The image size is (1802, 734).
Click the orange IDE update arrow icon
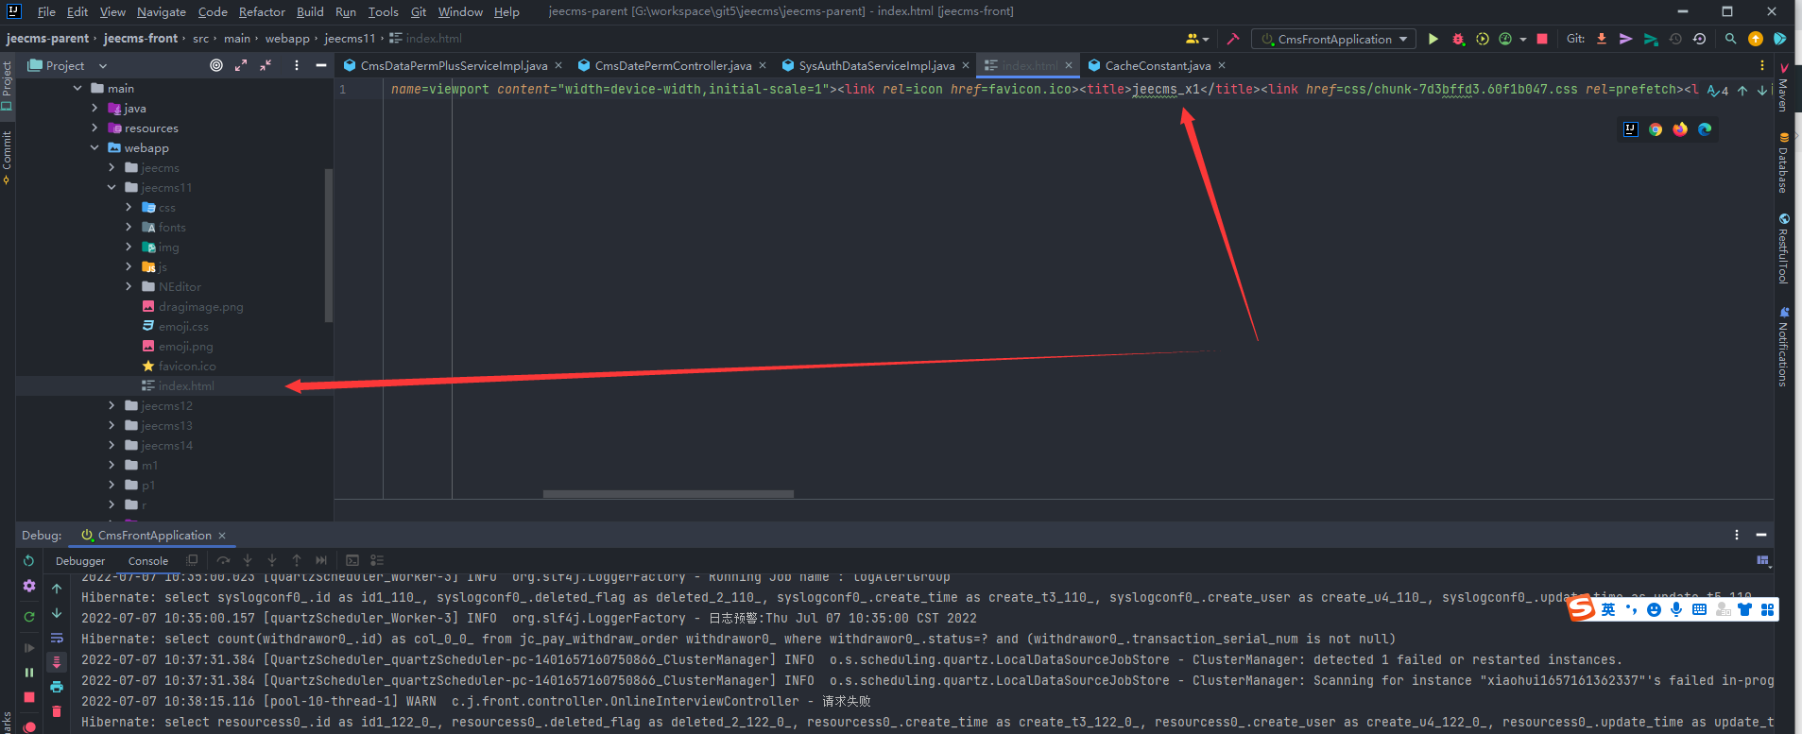(1755, 39)
